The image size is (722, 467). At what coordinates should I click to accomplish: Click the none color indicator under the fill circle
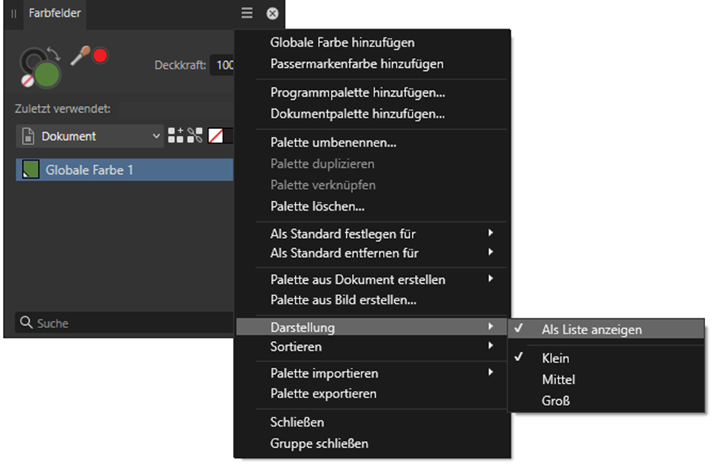[x=28, y=81]
